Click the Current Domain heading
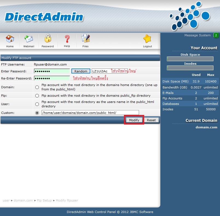This screenshot has width=220, height=216. coord(201,120)
